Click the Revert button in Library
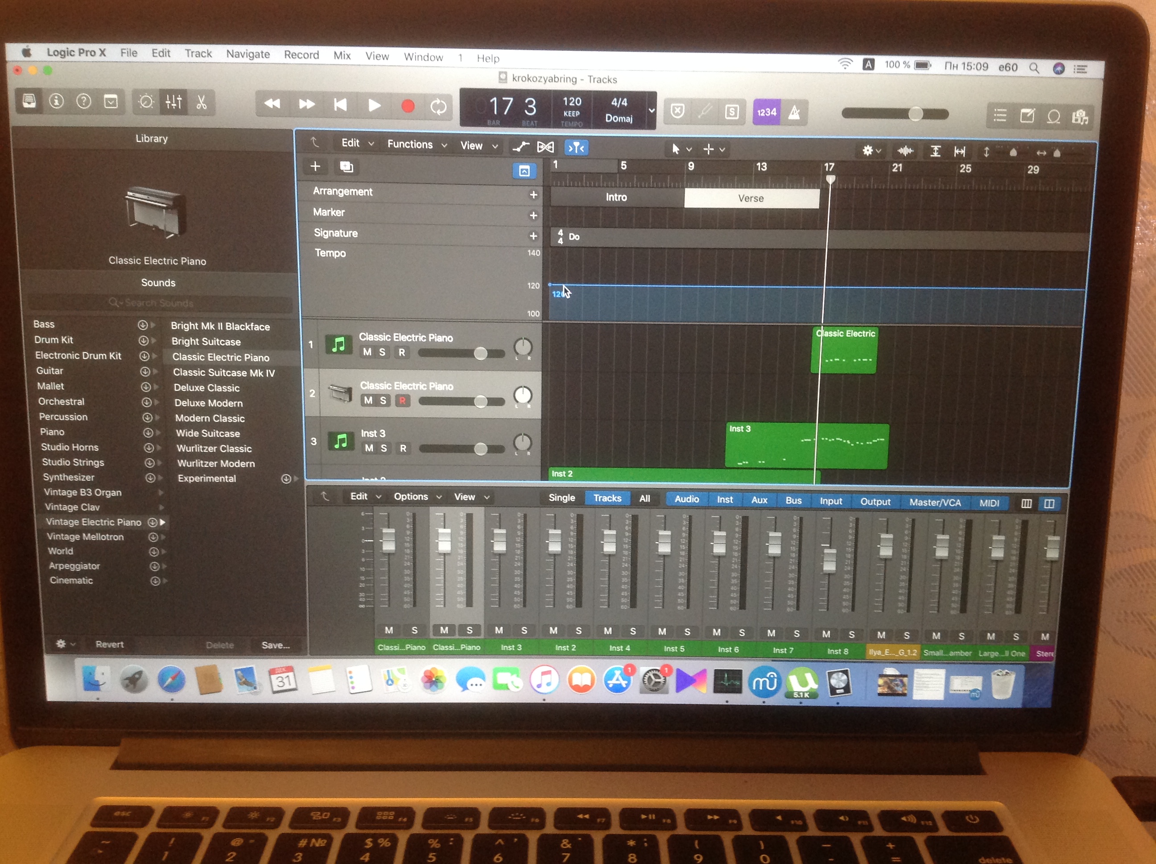1156x864 pixels. click(109, 644)
